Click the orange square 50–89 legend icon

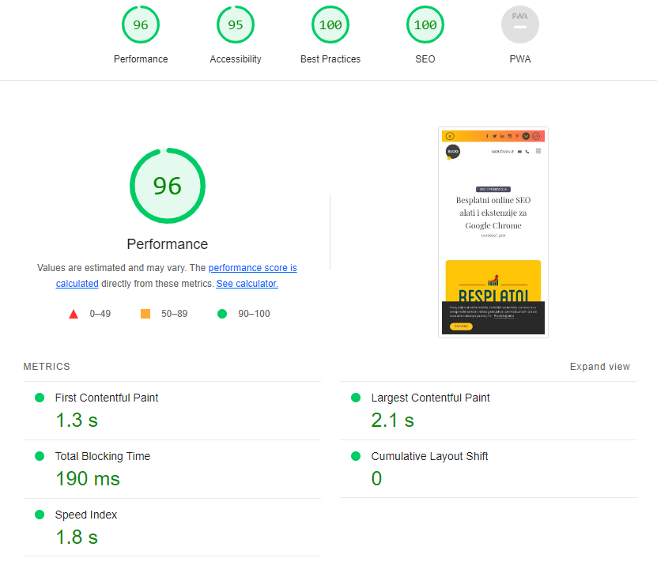(145, 314)
